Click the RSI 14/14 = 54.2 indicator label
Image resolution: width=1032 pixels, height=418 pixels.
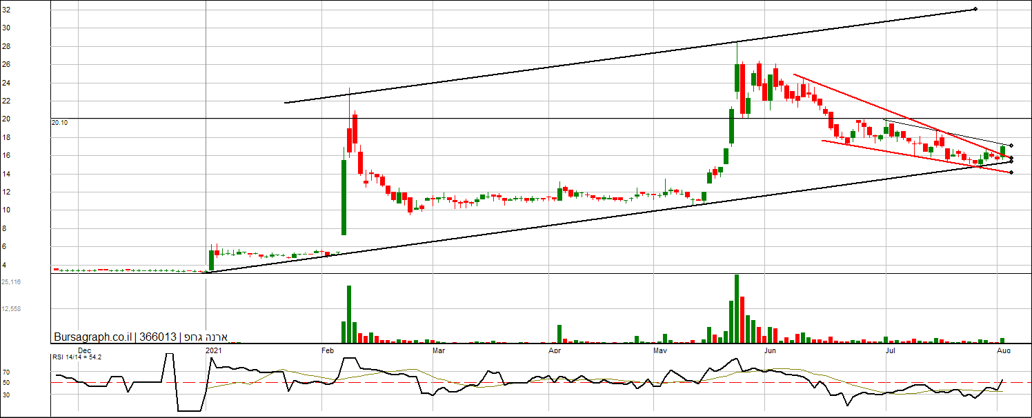[77, 357]
